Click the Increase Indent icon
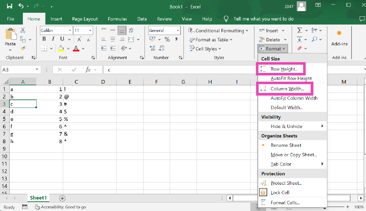The height and width of the screenshot is (211, 366). coord(113,48)
